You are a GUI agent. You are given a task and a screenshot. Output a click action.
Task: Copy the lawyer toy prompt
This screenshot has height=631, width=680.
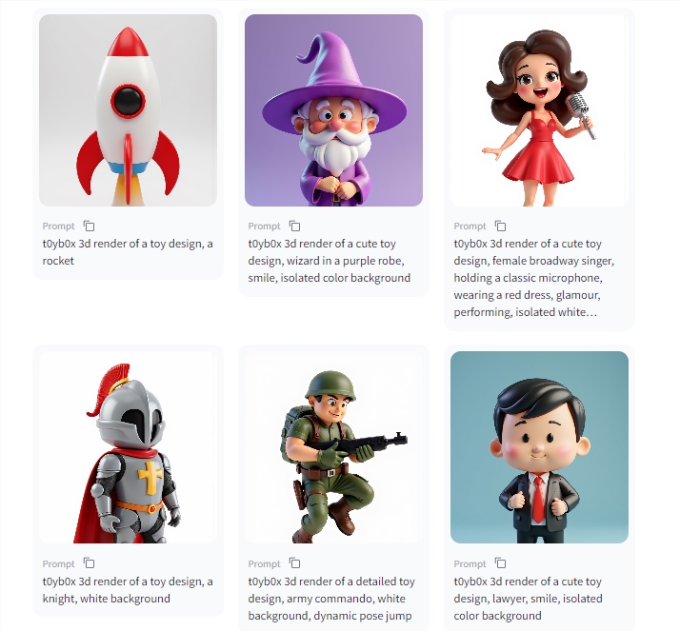coord(500,563)
